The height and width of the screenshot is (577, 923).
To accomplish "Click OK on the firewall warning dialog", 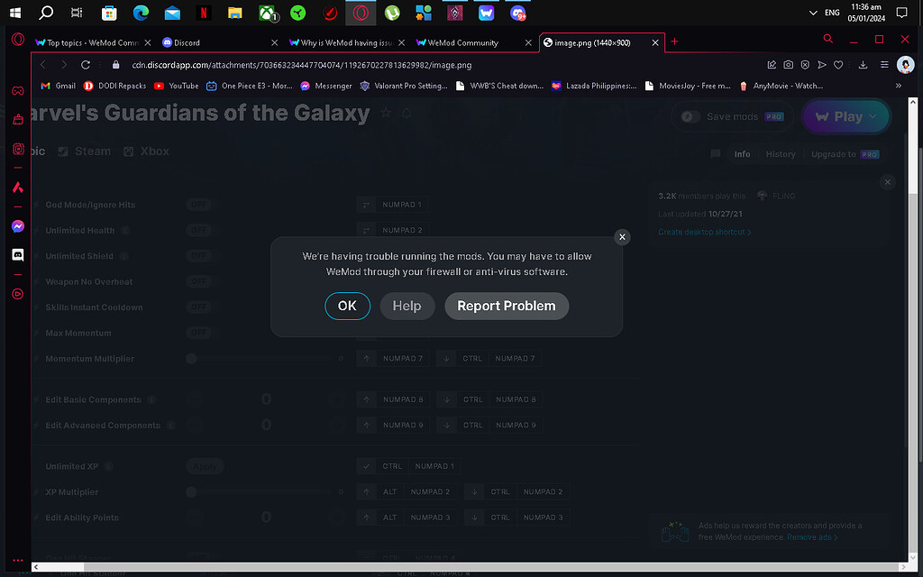I will pyautogui.click(x=347, y=306).
